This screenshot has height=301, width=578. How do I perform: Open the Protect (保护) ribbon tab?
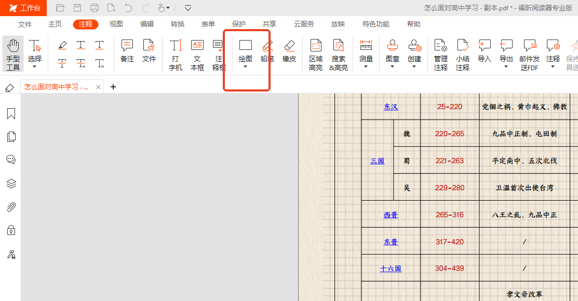pos(239,24)
